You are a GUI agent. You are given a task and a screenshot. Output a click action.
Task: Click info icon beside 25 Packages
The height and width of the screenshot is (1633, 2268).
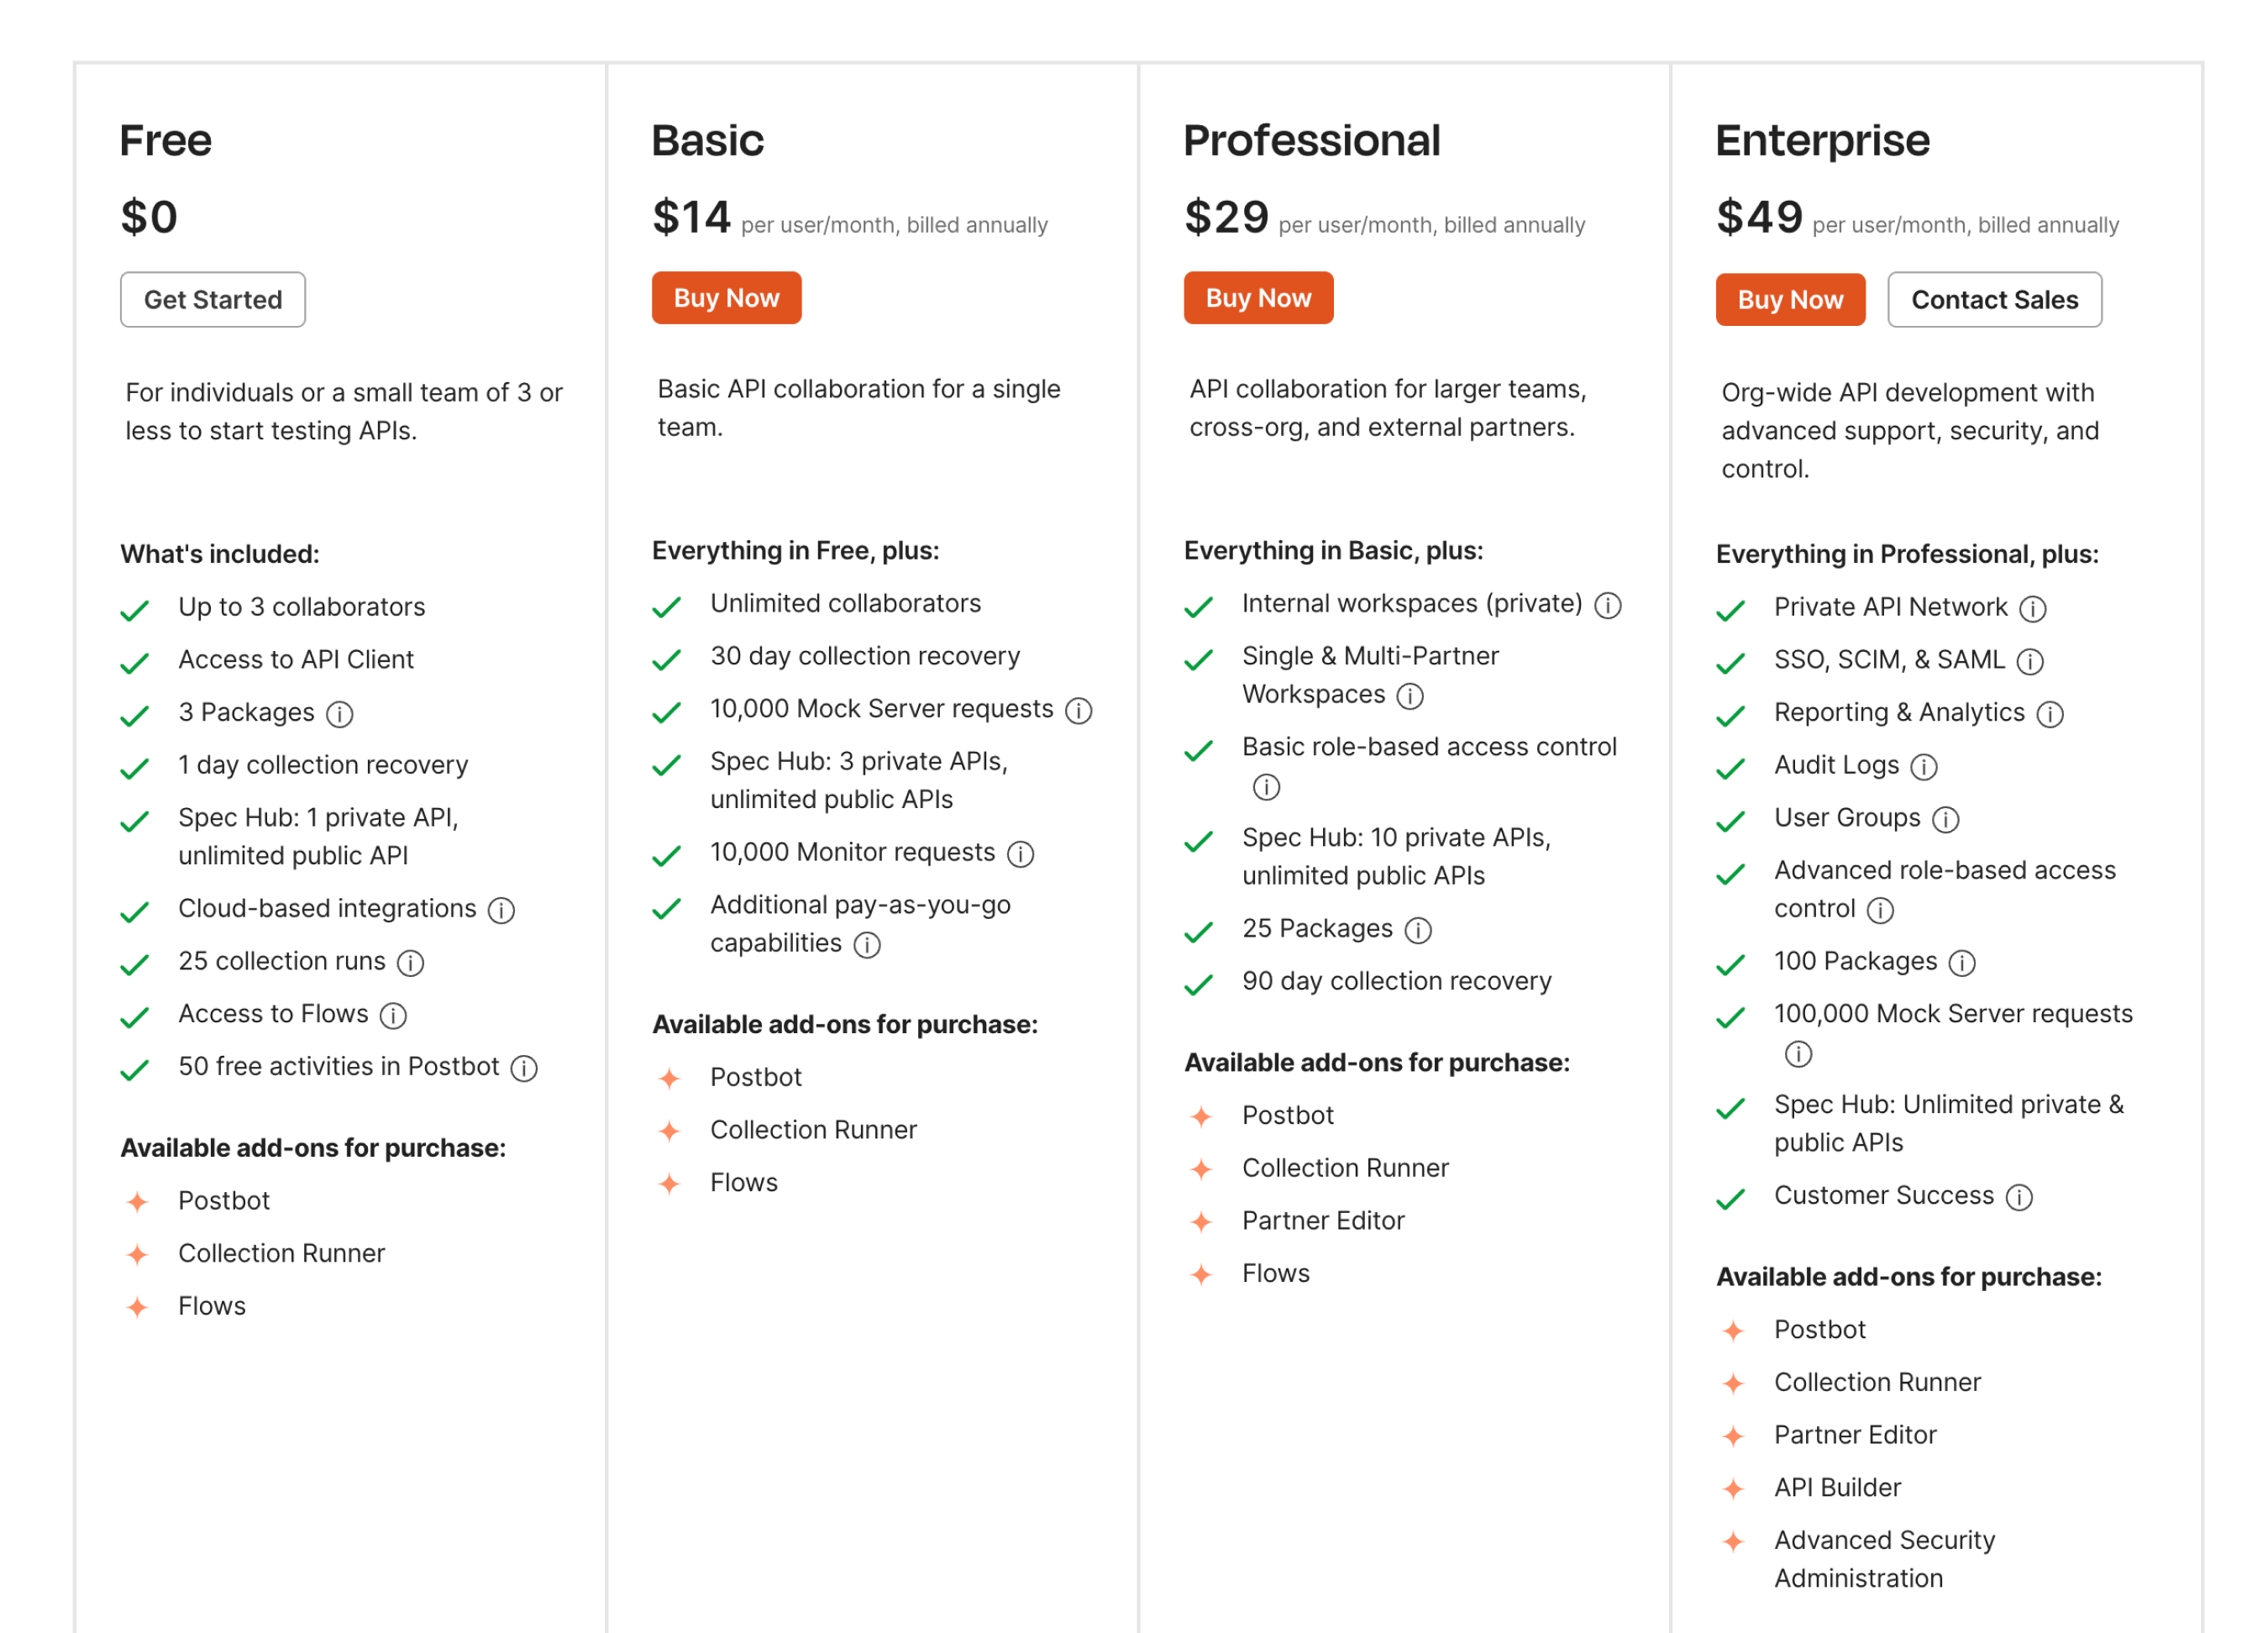click(1417, 930)
